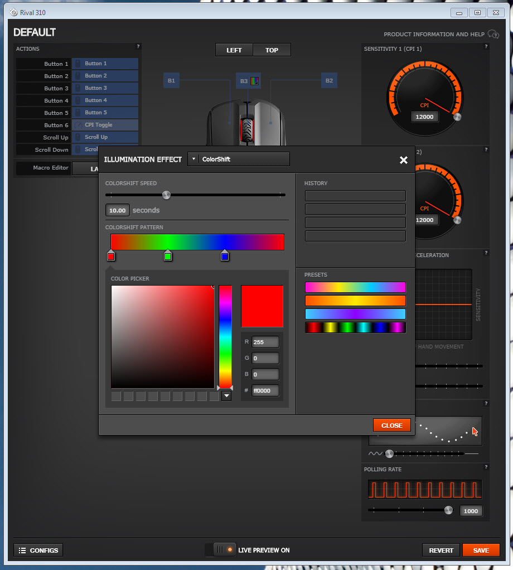Open the Product Information and Help link
Screen dimensions: 513x570
[434, 35]
